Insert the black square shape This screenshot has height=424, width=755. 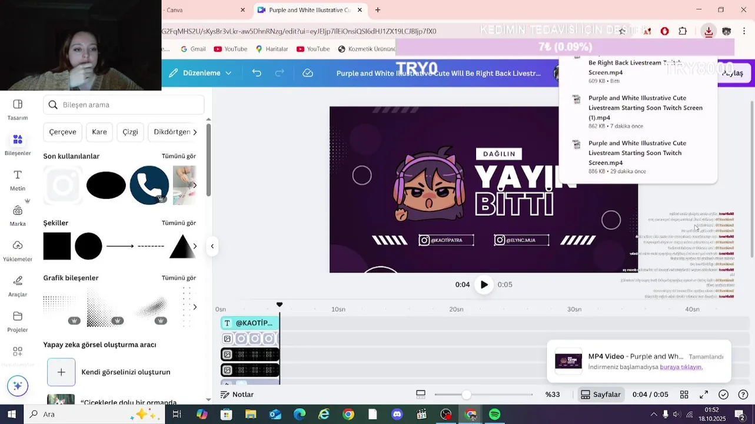coord(57,246)
